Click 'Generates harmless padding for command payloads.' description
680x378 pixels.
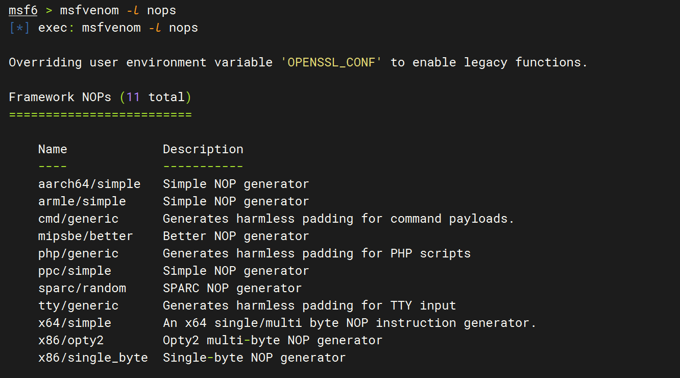pos(338,219)
